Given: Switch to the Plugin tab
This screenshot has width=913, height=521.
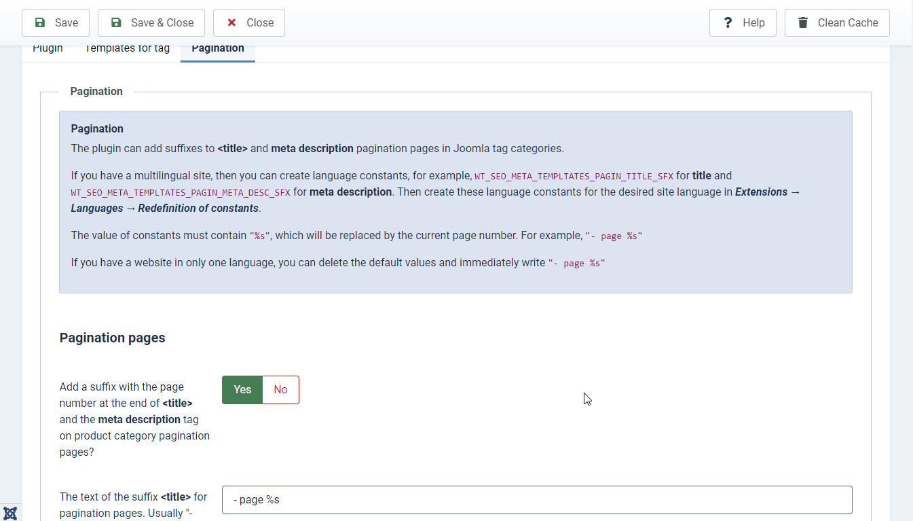Looking at the screenshot, I should coord(48,49).
